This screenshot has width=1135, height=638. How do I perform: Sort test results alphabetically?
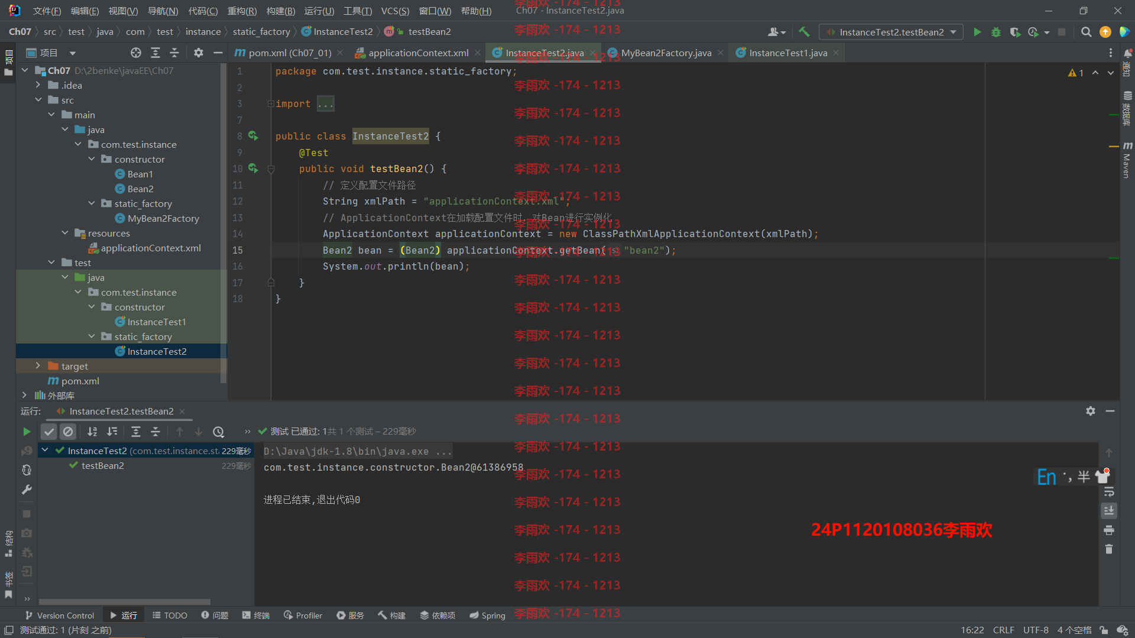[92, 432]
